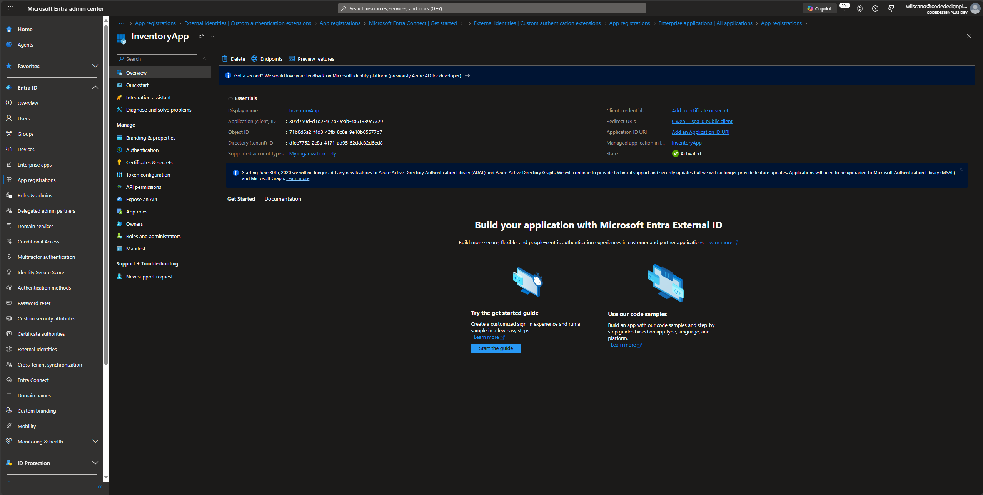
Task: Click the feedback person icon
Action: tap(890, 8)
